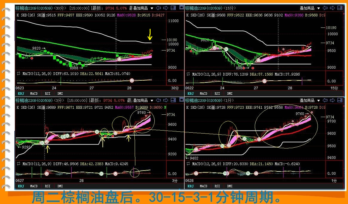The image size is (348, 204).
Task: Maximize the 3分 chart panel
Action: click(x=182, y=99)
